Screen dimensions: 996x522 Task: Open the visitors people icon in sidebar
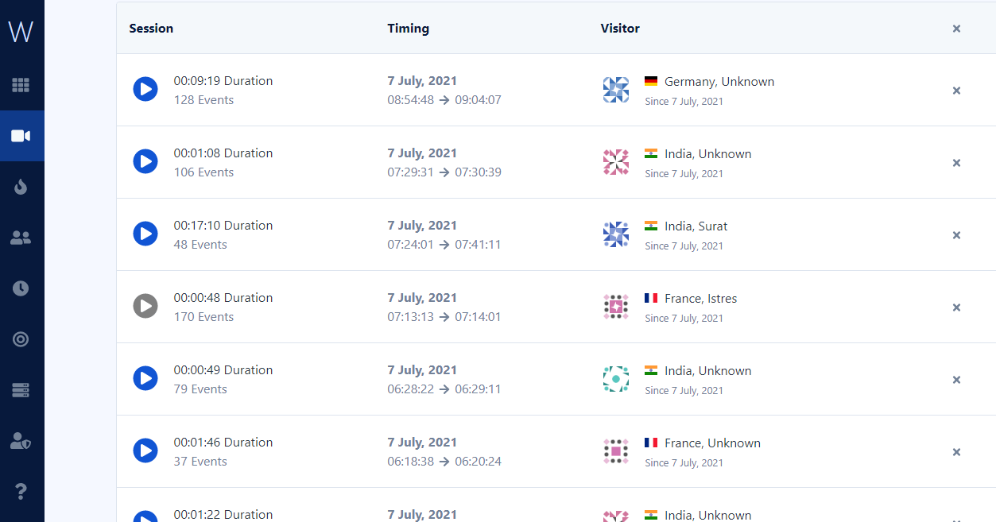pos(21,238)
